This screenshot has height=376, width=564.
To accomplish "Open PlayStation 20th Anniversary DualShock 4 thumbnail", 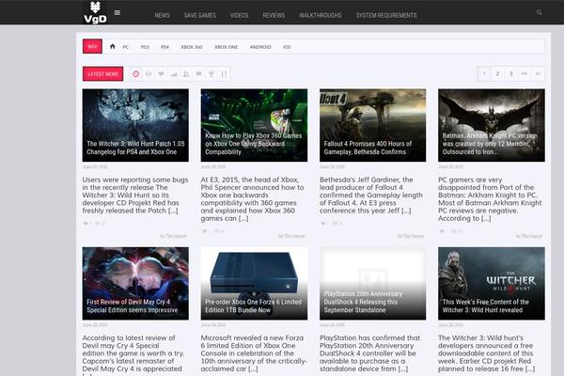I will click(x=372, y=284).
